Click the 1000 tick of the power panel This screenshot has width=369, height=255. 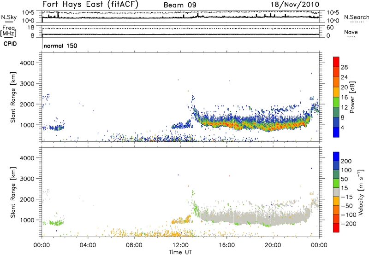(27, 125)
